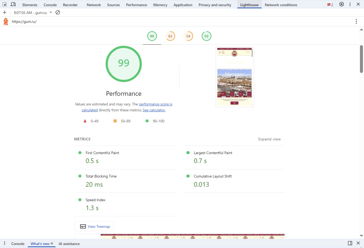Open the report selector dropdown for gum.ru
364x248 pixels.
point(51,13)
